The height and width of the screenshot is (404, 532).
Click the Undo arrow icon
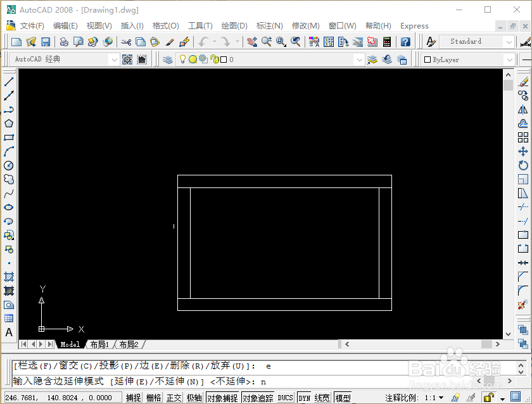pyautogui.click(x=203, y=42)
